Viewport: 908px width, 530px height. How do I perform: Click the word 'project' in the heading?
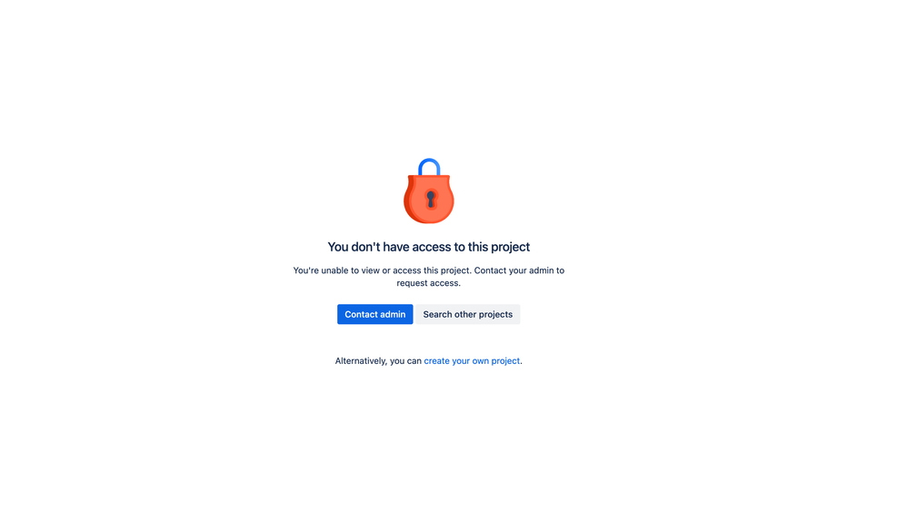tap(510, 248)
